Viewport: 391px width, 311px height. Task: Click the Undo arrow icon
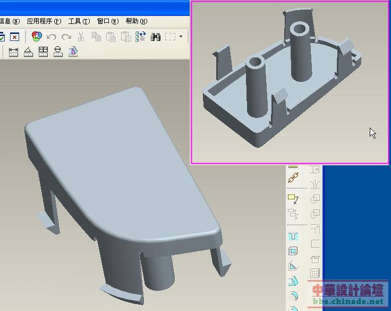point(52,37)
